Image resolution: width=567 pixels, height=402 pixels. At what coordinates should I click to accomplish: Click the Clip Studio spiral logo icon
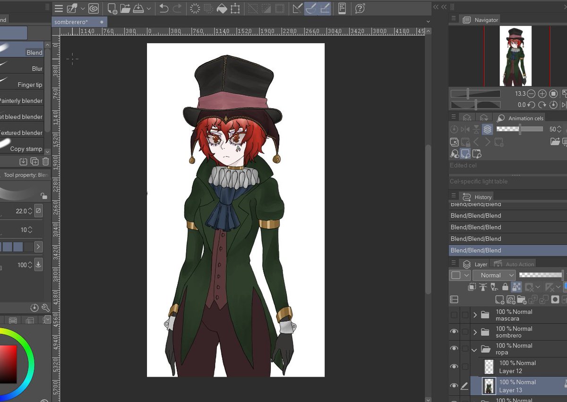coord(93,9)
